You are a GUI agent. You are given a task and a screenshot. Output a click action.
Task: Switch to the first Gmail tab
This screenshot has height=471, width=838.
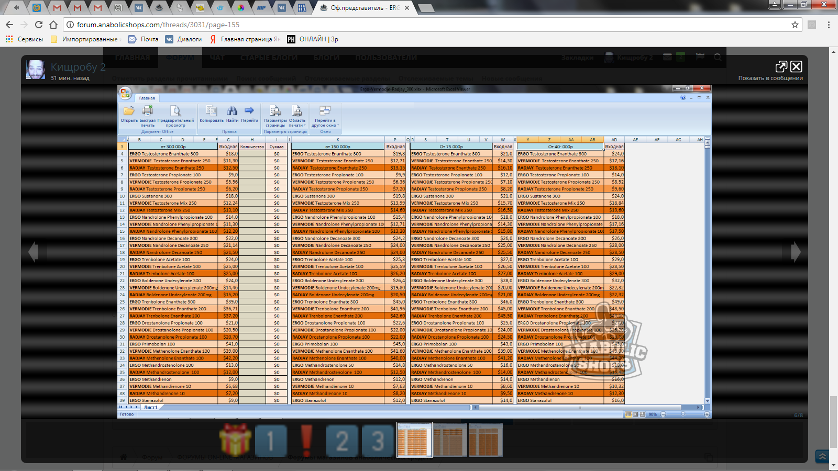point(57,8)
